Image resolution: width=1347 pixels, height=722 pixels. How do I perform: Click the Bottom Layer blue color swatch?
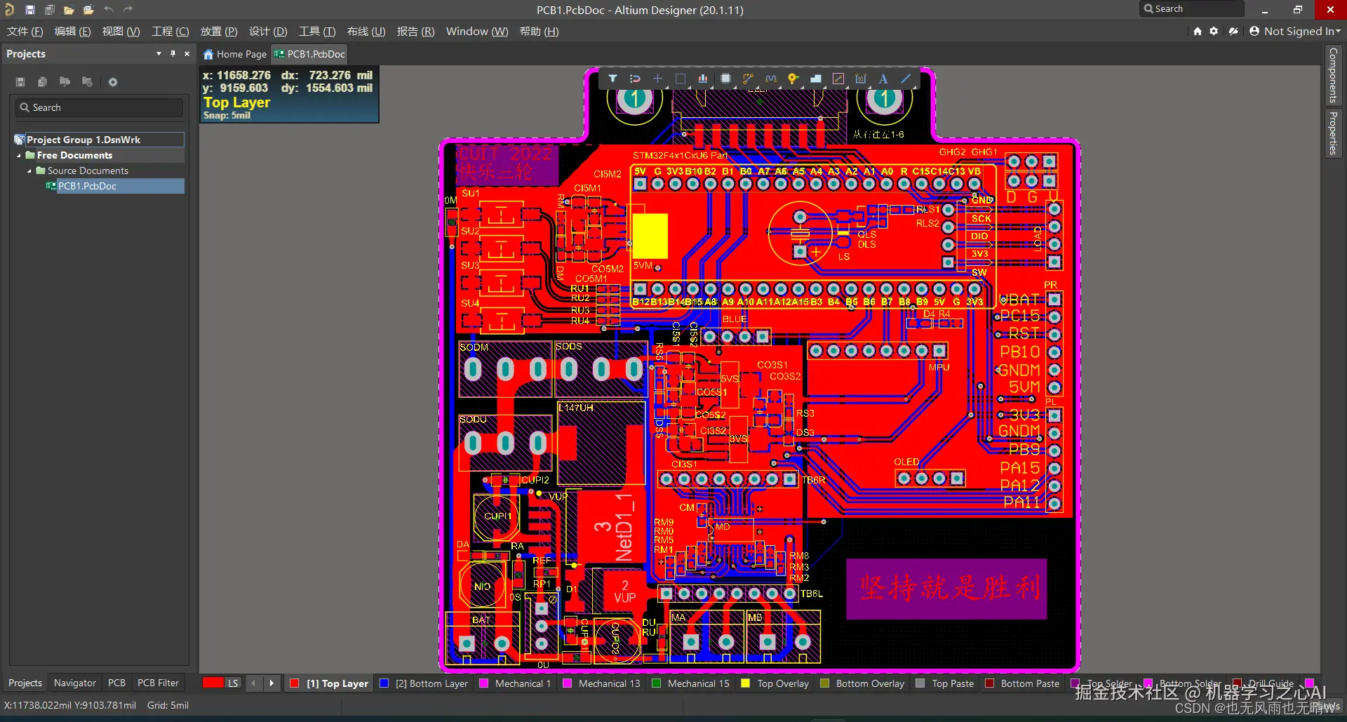click(x=384, y=683)
